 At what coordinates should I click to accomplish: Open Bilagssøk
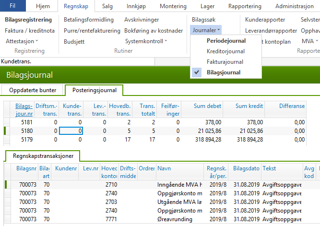203,20
